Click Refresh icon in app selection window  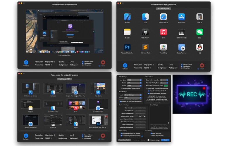click(125, 65)
